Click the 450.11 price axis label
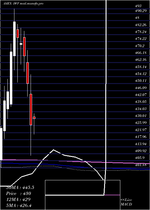Image resolution: width=150 pixels, height=210 pixels. 141,81
